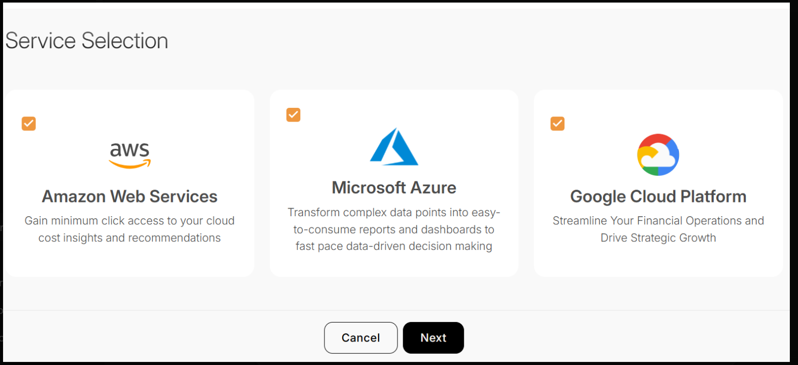Click the blue Microsoft Azure triangle logo
Viewport: 798px width, 365px height.
(x=394, y=147)
